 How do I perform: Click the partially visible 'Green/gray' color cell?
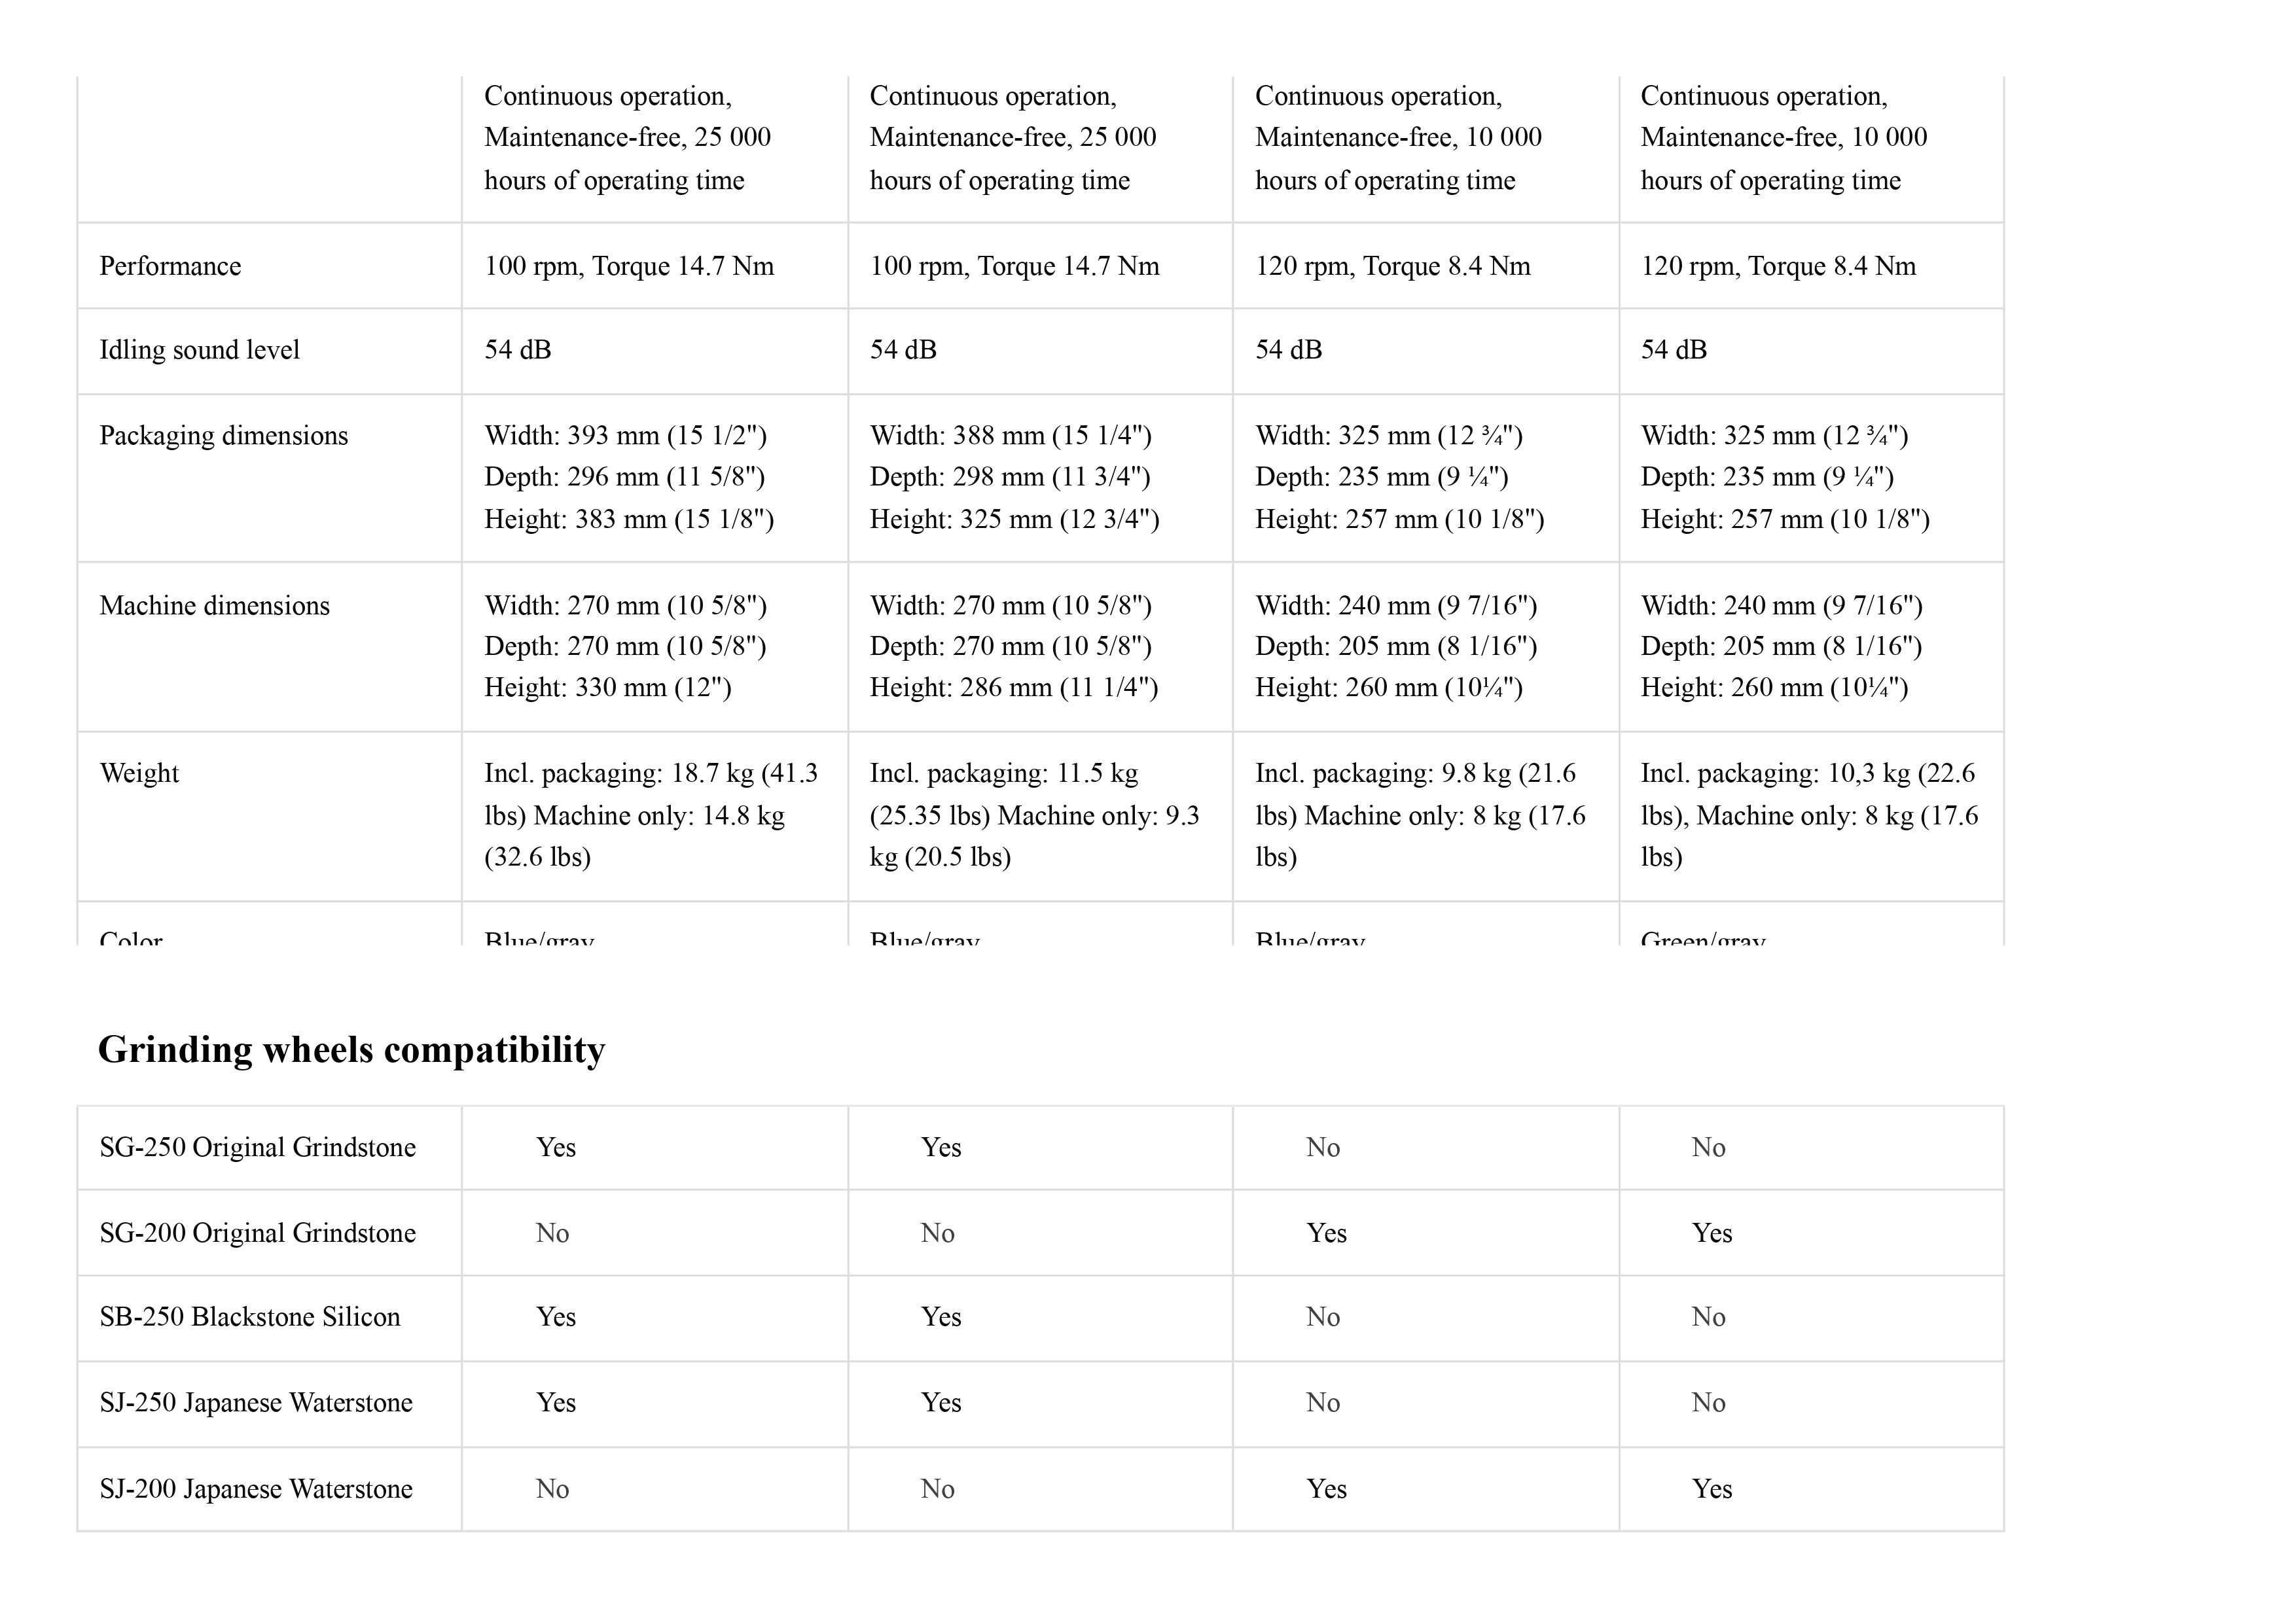(1702, 938)
